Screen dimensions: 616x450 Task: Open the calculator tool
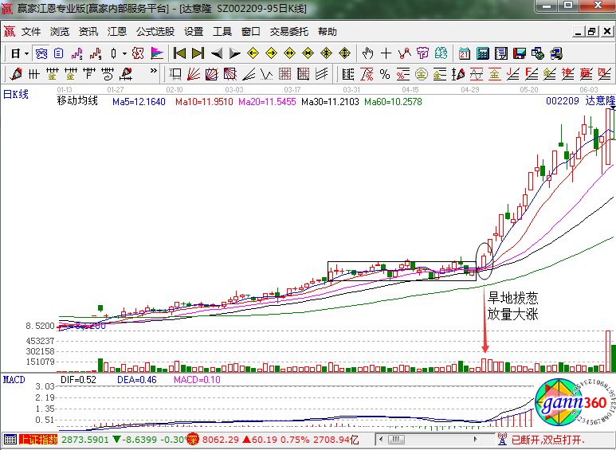483,53
